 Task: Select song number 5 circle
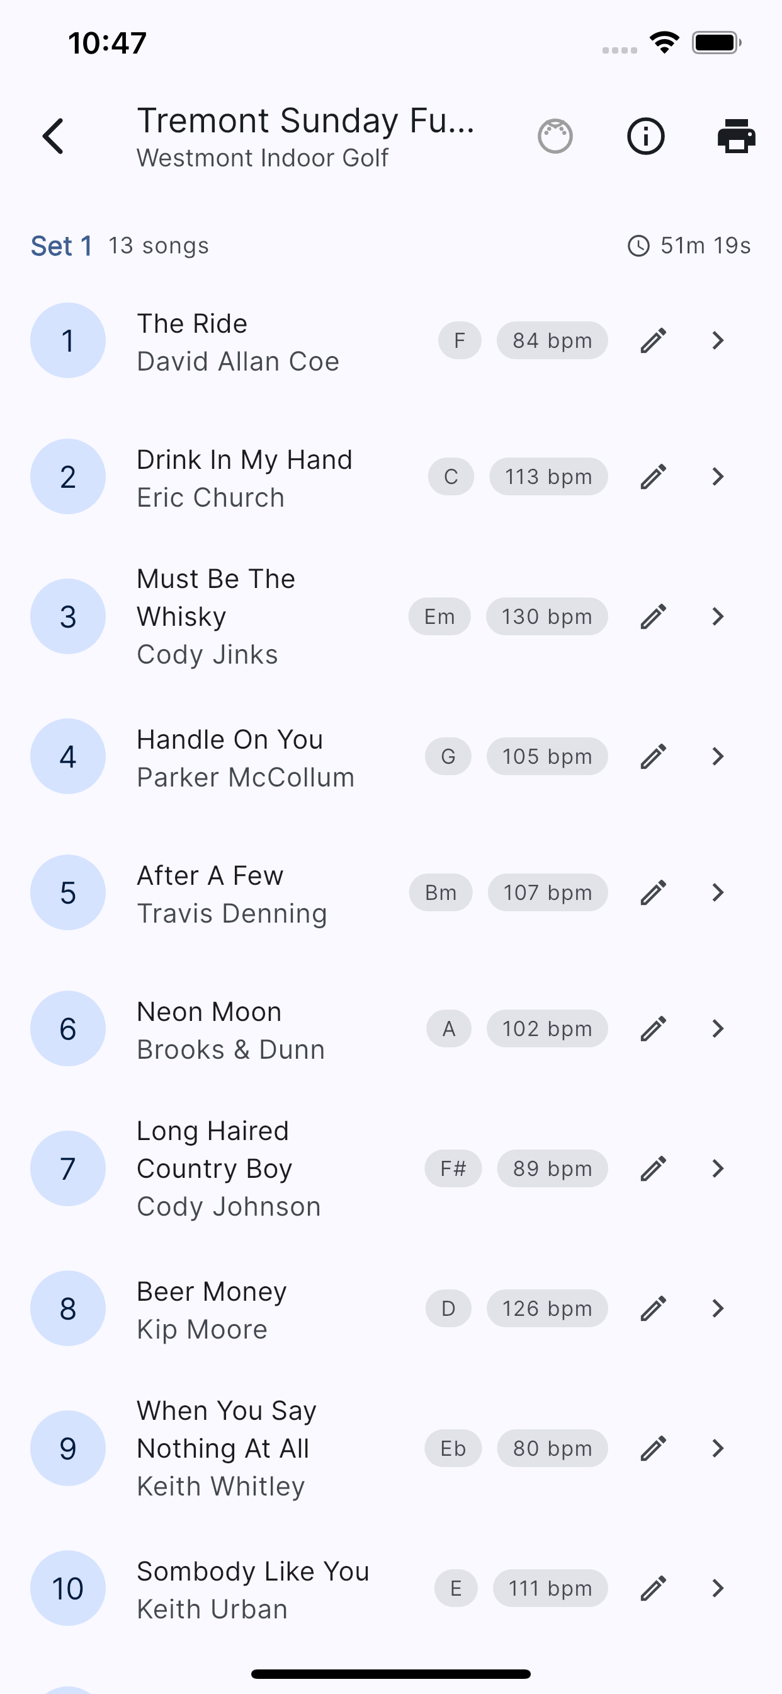pyautogui.click(x=68, y=892)
